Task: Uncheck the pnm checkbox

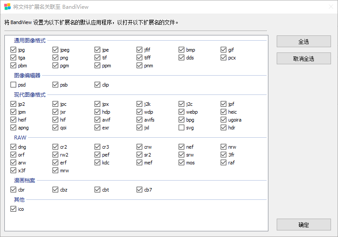Action: [x=140, y=66]
